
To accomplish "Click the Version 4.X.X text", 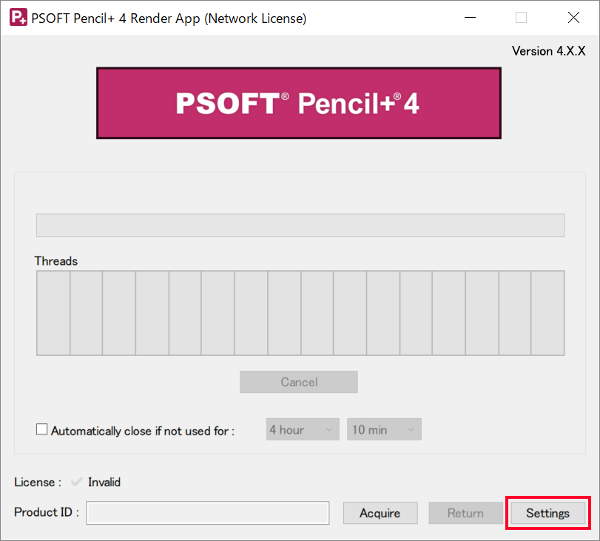I will tap(548, 51).
